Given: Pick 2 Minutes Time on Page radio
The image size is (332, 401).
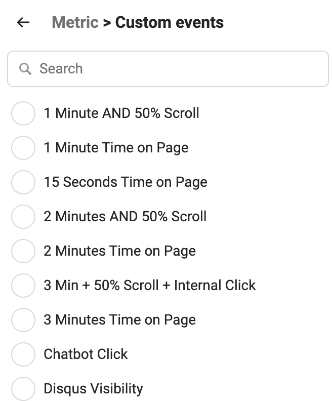Looking at the screenshot, I should point(23,251).
